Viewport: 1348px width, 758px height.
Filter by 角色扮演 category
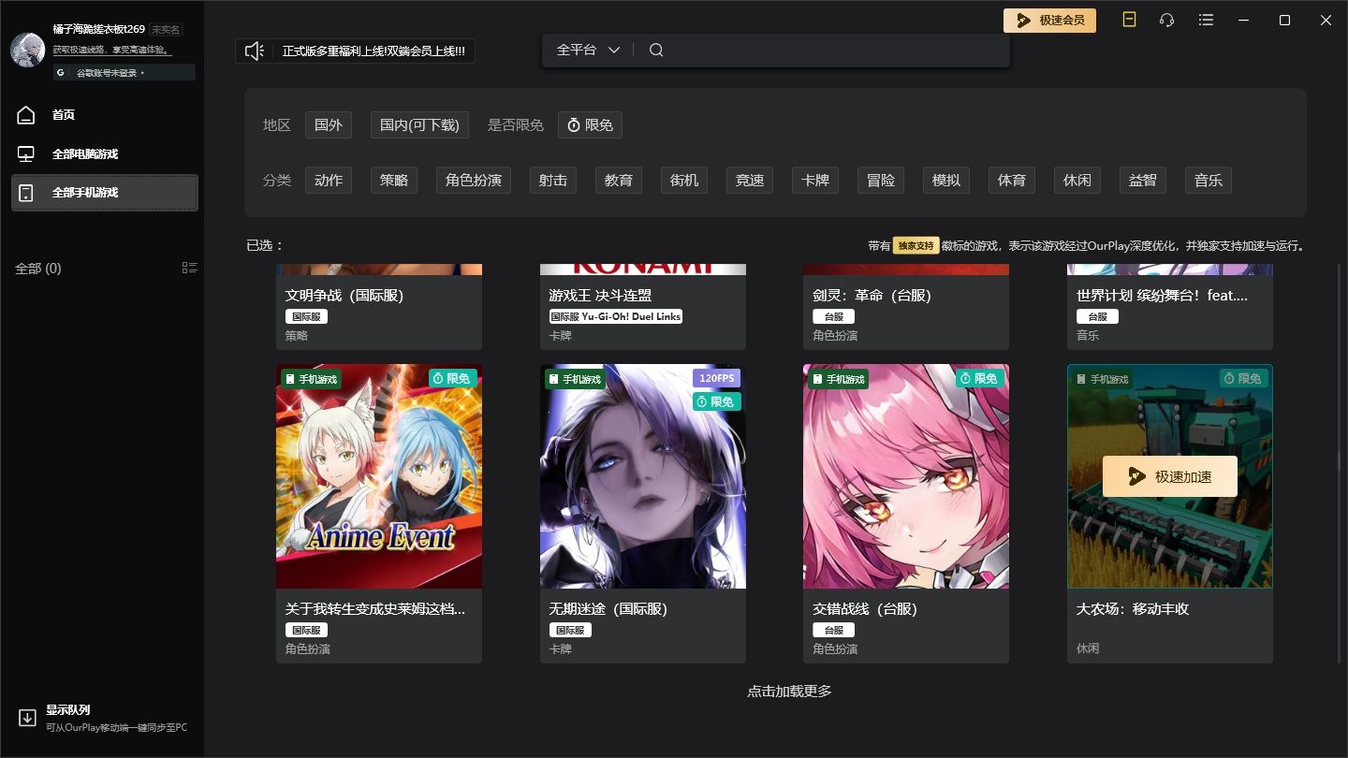click(x=474, y=181)
